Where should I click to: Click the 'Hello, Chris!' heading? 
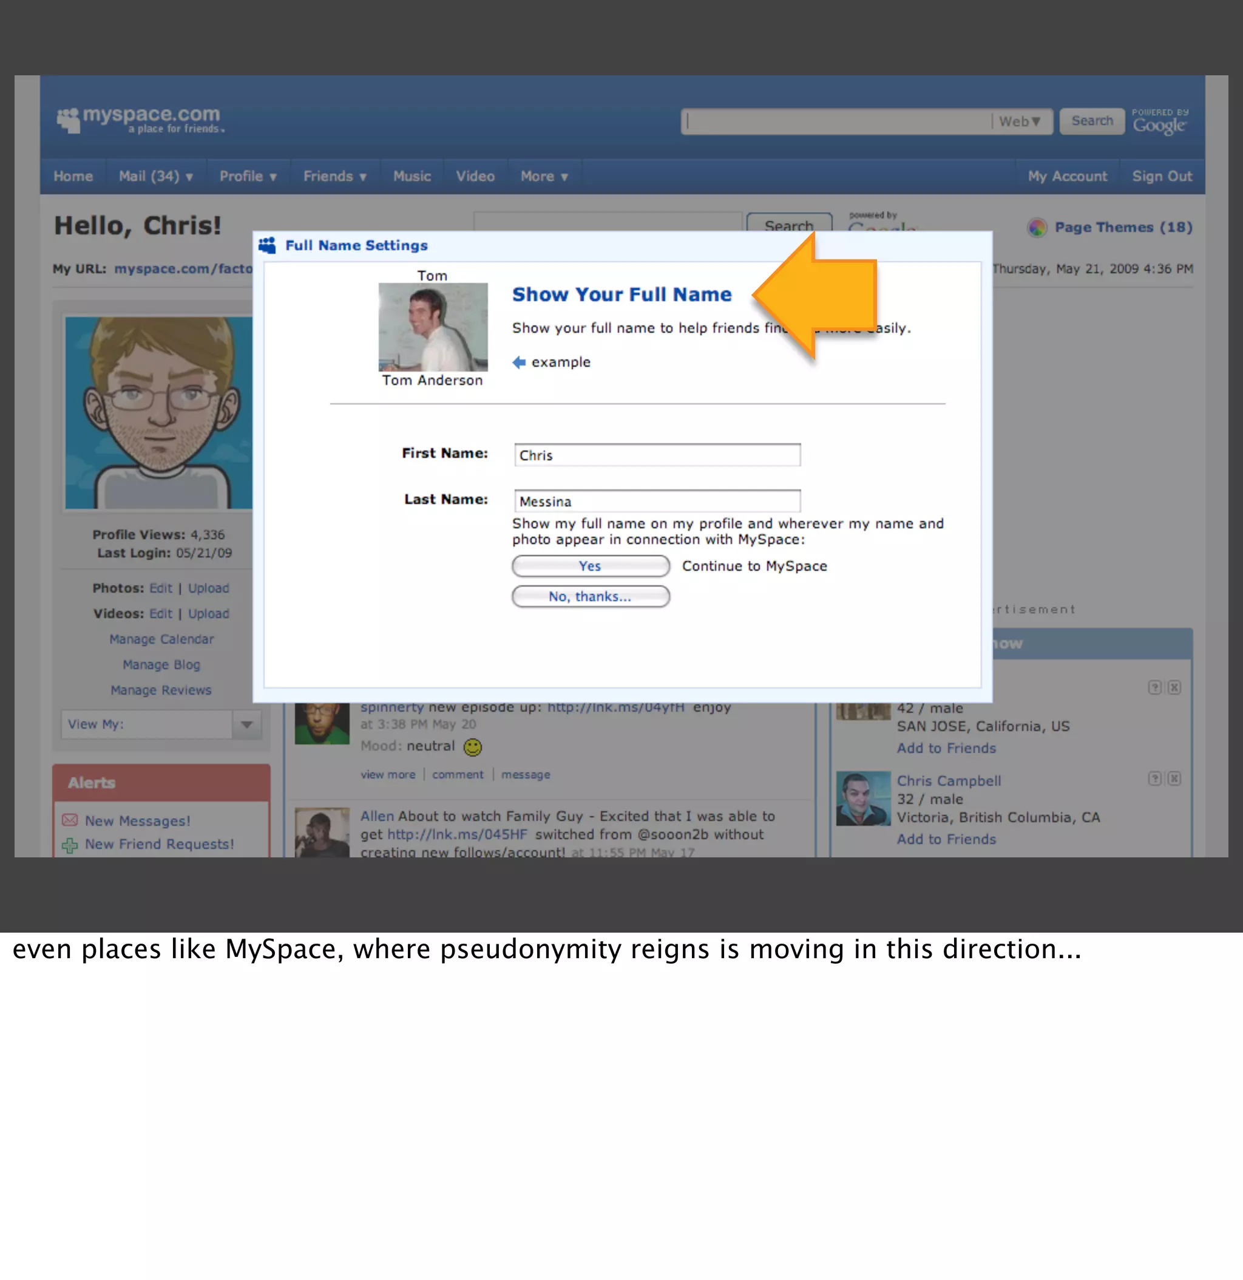pos(138,226)
